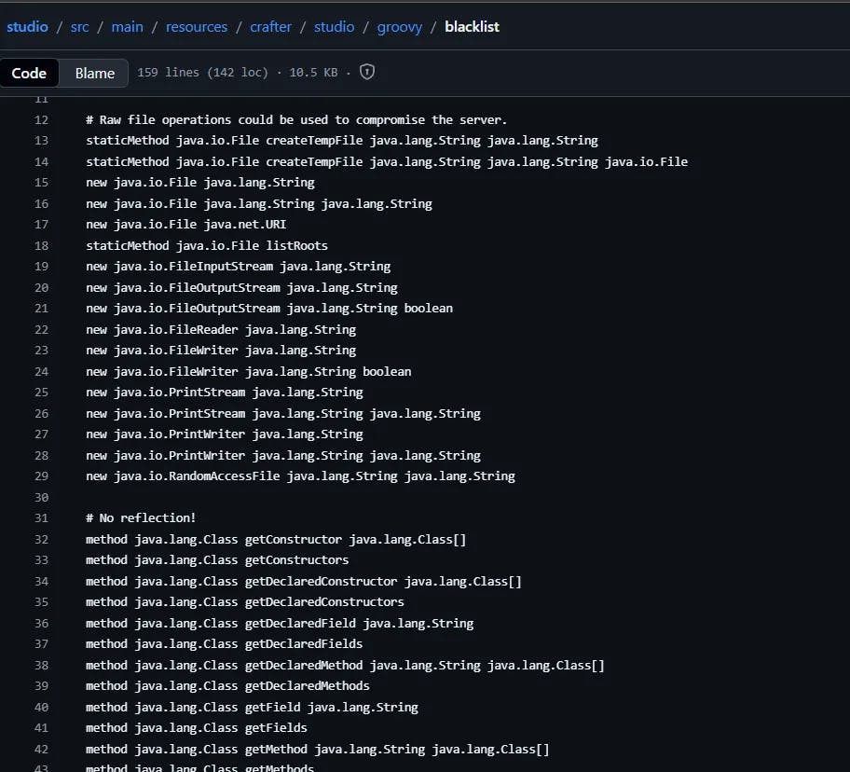Screen dimensions: 850x772
Task: Select line number 38 in the gutter
Action: (x=41, y=666)
